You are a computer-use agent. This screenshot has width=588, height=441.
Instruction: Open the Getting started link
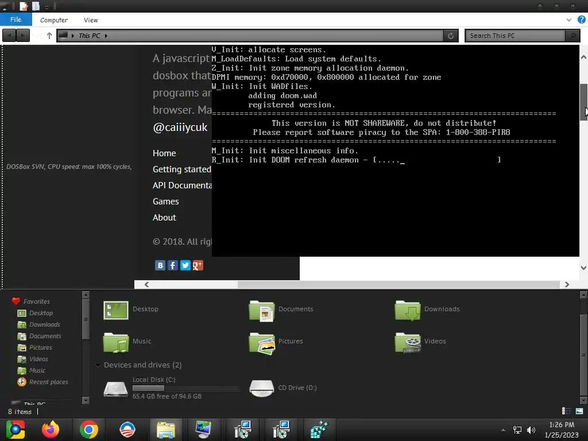pyautogui.click(x=182, y=169)
